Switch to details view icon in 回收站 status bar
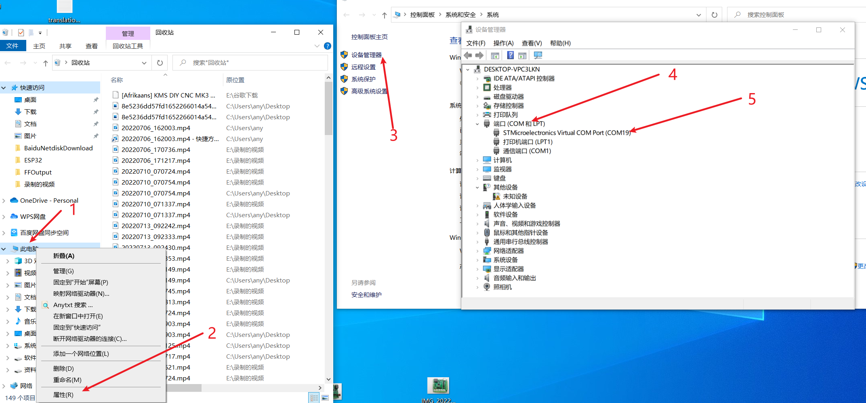The width and height of the screenshot is (866, 403). point(314,398)
